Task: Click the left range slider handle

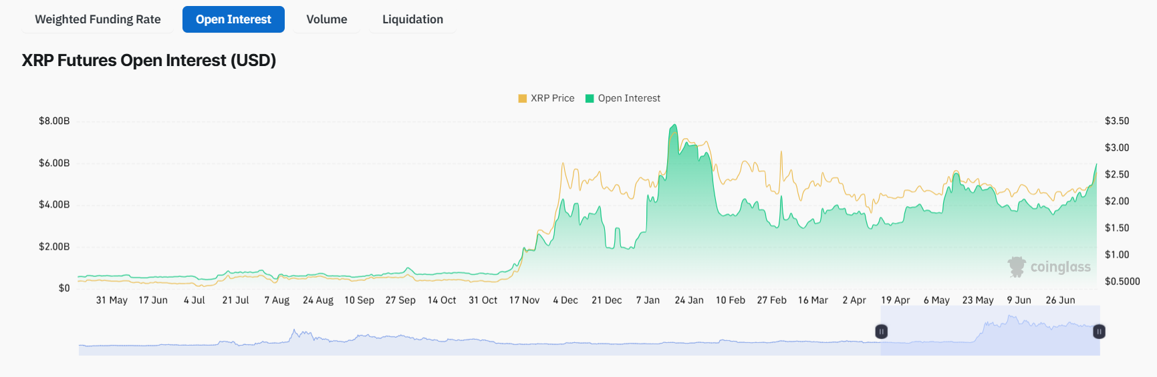Action: coord(881,332)
